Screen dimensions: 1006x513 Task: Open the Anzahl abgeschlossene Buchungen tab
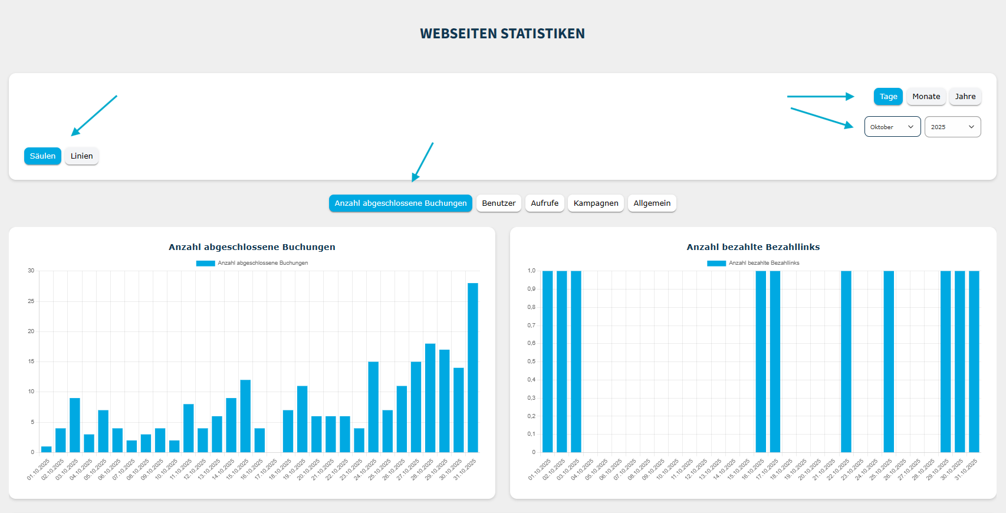click(400, 203)
